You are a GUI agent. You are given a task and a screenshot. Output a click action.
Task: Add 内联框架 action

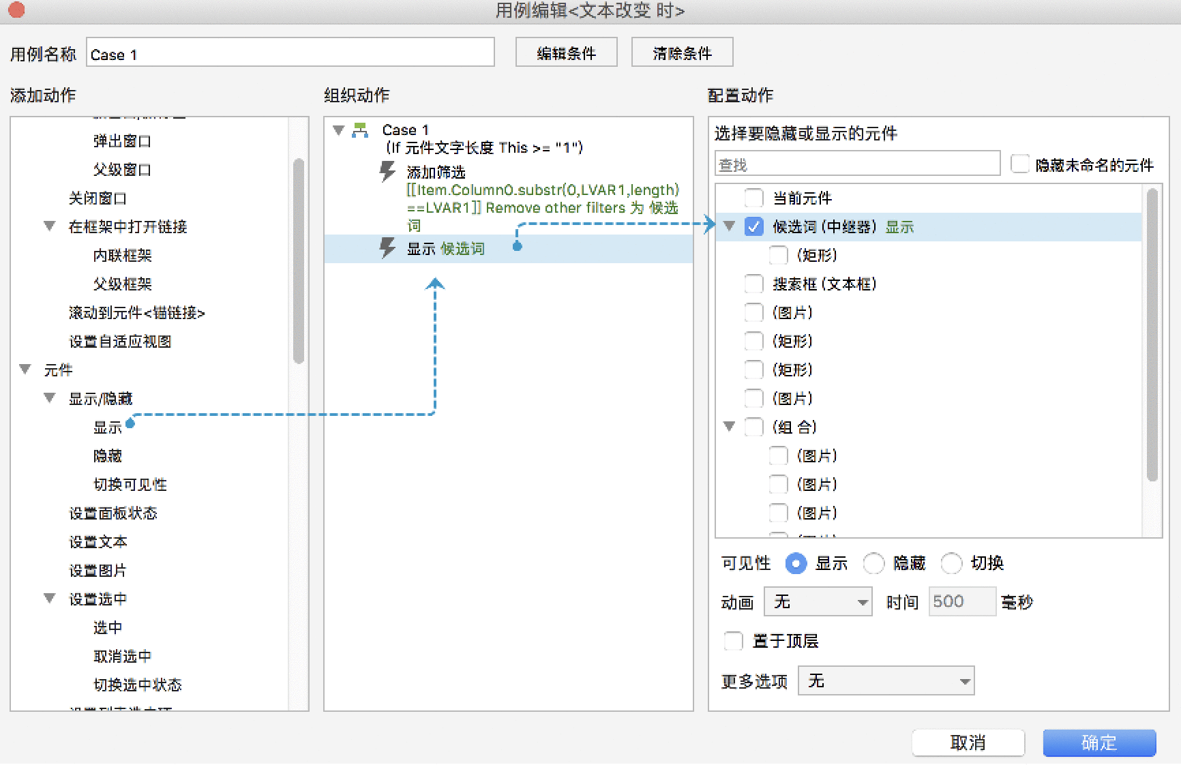pos(122,256)
